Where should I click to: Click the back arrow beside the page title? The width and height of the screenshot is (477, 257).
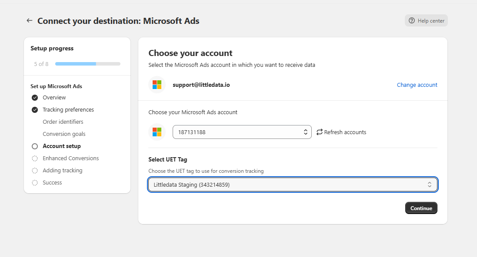[x=30, y=20]
